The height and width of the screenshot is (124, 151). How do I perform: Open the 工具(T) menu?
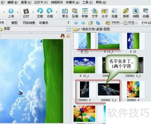coord(88,2)
